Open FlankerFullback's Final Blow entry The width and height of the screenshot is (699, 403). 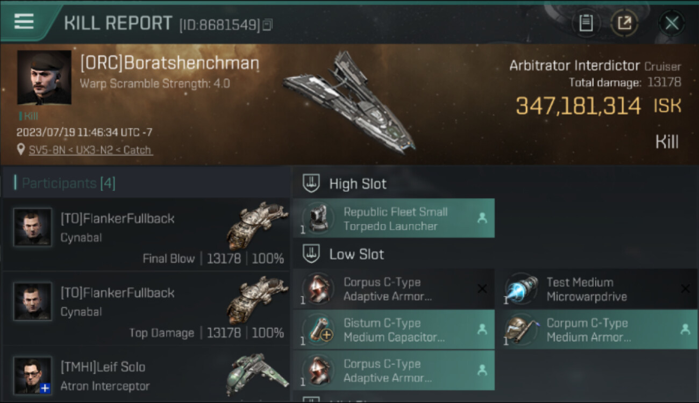point(146,234)
